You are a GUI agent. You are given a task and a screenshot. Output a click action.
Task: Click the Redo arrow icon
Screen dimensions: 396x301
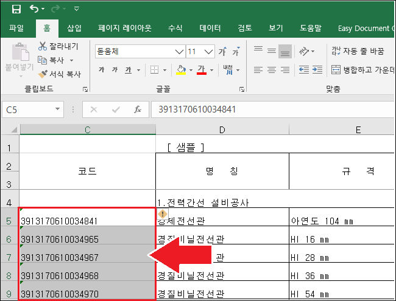(x=55, y=9)
